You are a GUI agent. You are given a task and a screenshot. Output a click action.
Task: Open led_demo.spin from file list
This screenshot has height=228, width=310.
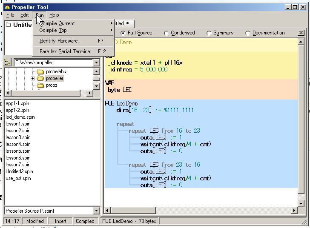click(20, 117)
